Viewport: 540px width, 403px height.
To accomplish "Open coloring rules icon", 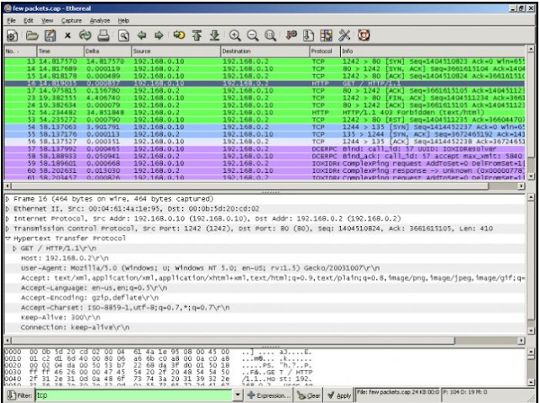I will (x=327, y=35).
